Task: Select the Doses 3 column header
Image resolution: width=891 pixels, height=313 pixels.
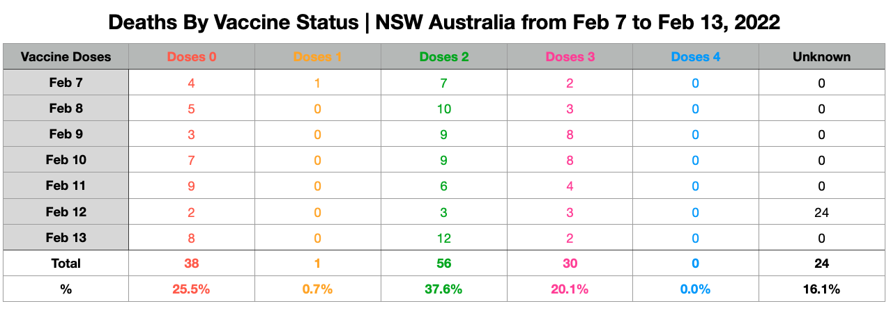Action: coord(570,57)
